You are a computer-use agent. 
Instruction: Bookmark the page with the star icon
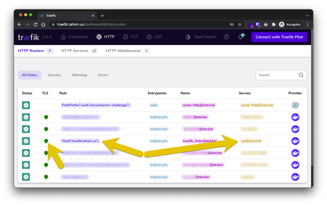tap(240, 24)
